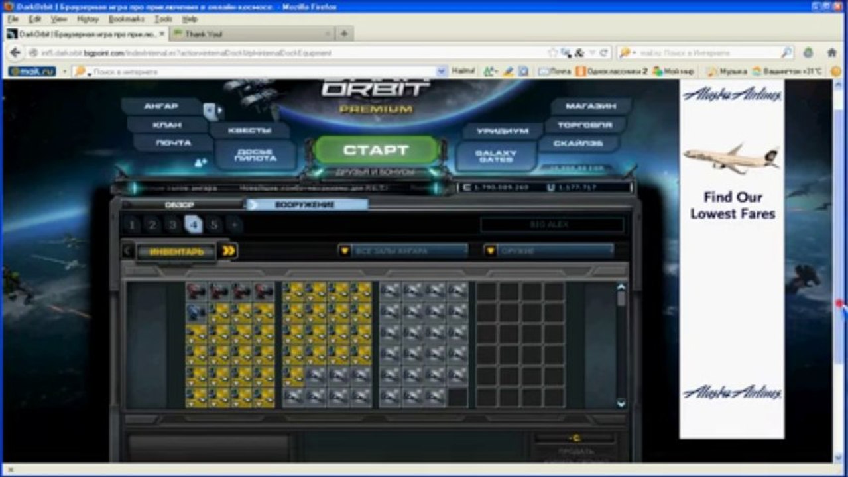Click the left arrow before ИНВЕНТАРЬ
Screen dimensions: 848x477
[128, 251]
